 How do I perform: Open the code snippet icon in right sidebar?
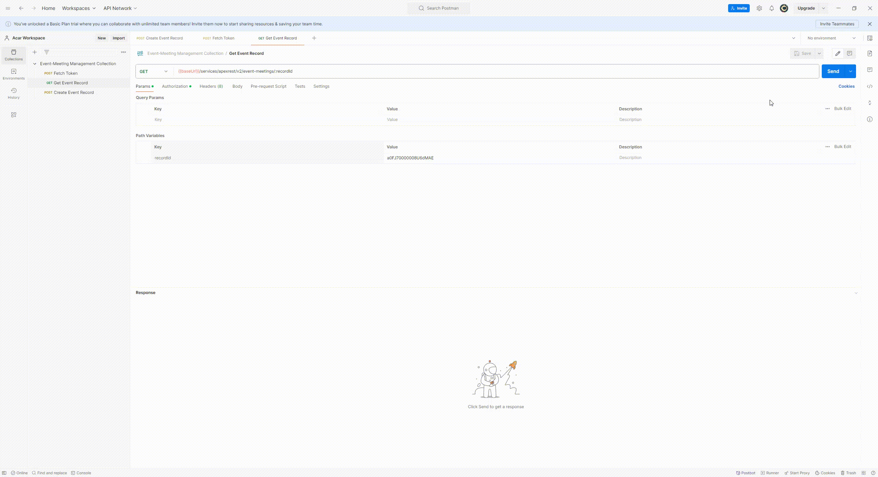point(869,86)
